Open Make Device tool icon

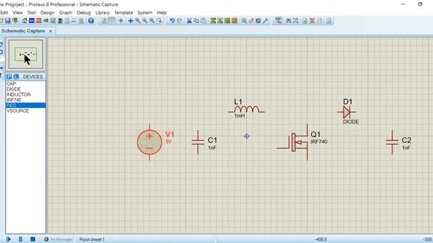(251, 21)
